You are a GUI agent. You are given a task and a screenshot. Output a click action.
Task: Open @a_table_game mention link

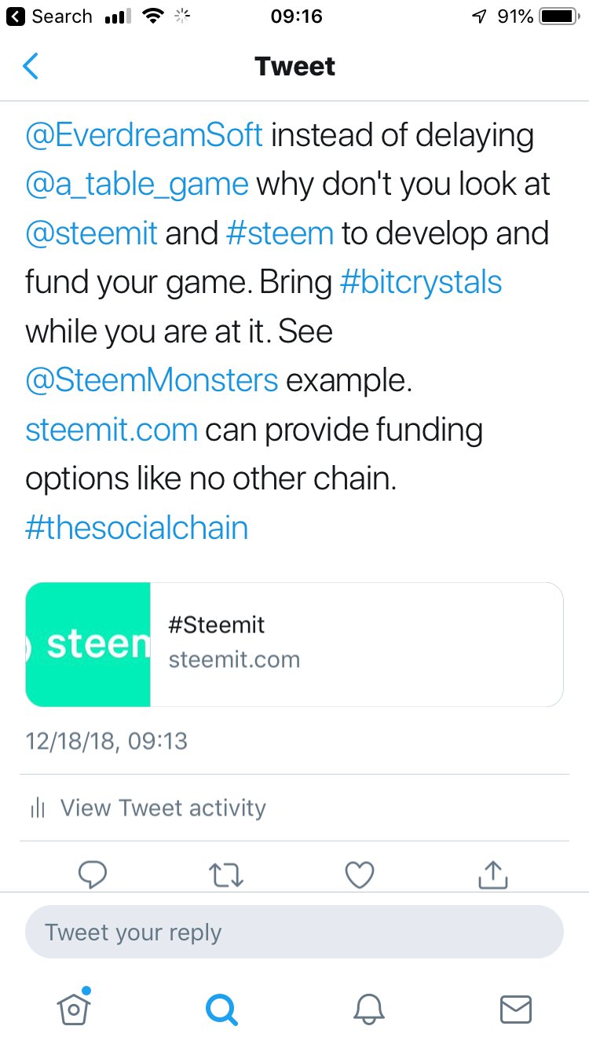[x=137, y=185]
